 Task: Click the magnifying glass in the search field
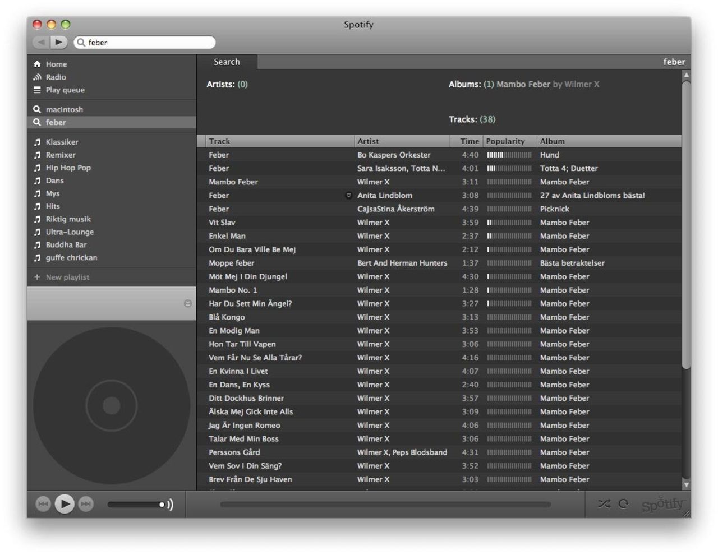[x=80, y=42]
